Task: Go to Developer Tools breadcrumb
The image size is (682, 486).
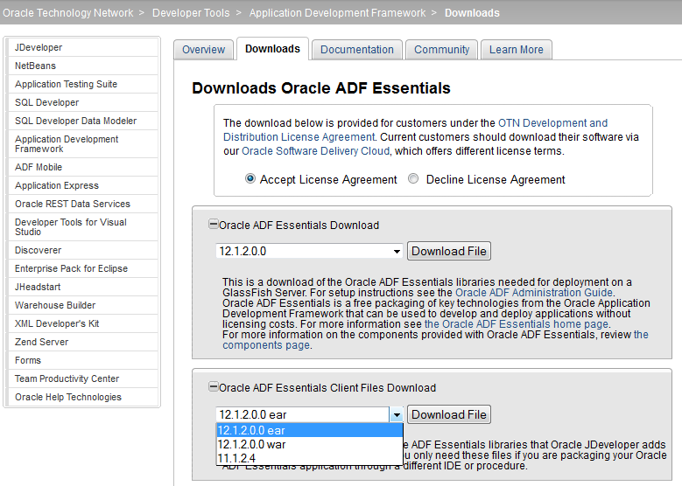Action: pos(191,12)
